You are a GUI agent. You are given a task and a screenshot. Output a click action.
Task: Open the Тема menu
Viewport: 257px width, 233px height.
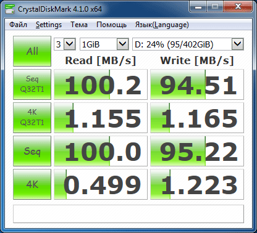tap(79, 25)
